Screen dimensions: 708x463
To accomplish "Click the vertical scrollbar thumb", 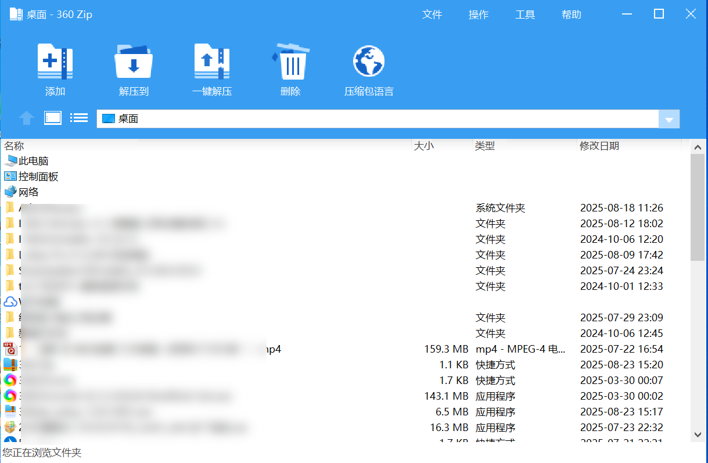I will 698,207.
